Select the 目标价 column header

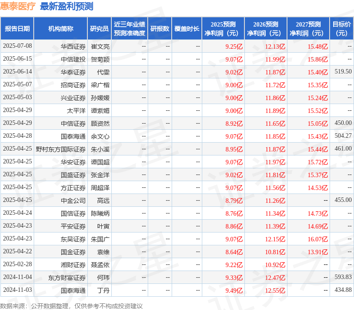click(x=342, y=29)
